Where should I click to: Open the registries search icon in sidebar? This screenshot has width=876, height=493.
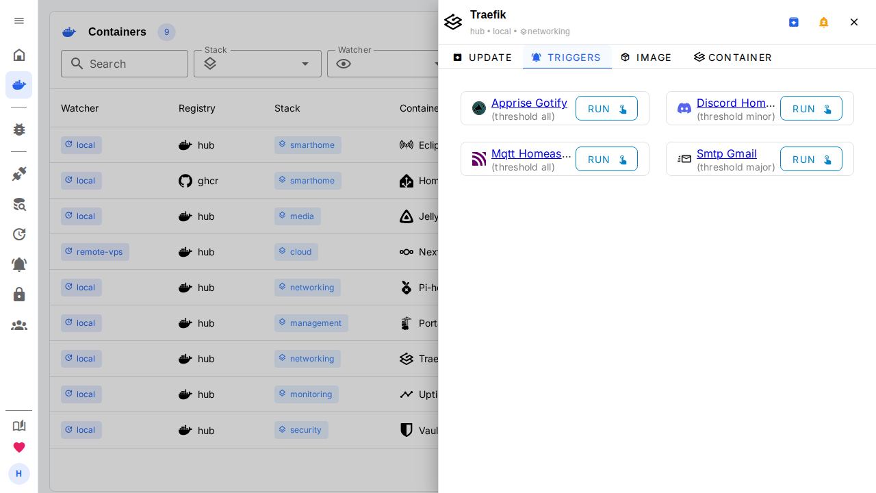[19, 204]
